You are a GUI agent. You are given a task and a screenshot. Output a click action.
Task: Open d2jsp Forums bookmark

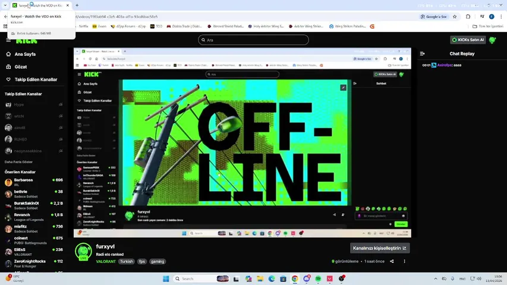(x=128, y=27)
